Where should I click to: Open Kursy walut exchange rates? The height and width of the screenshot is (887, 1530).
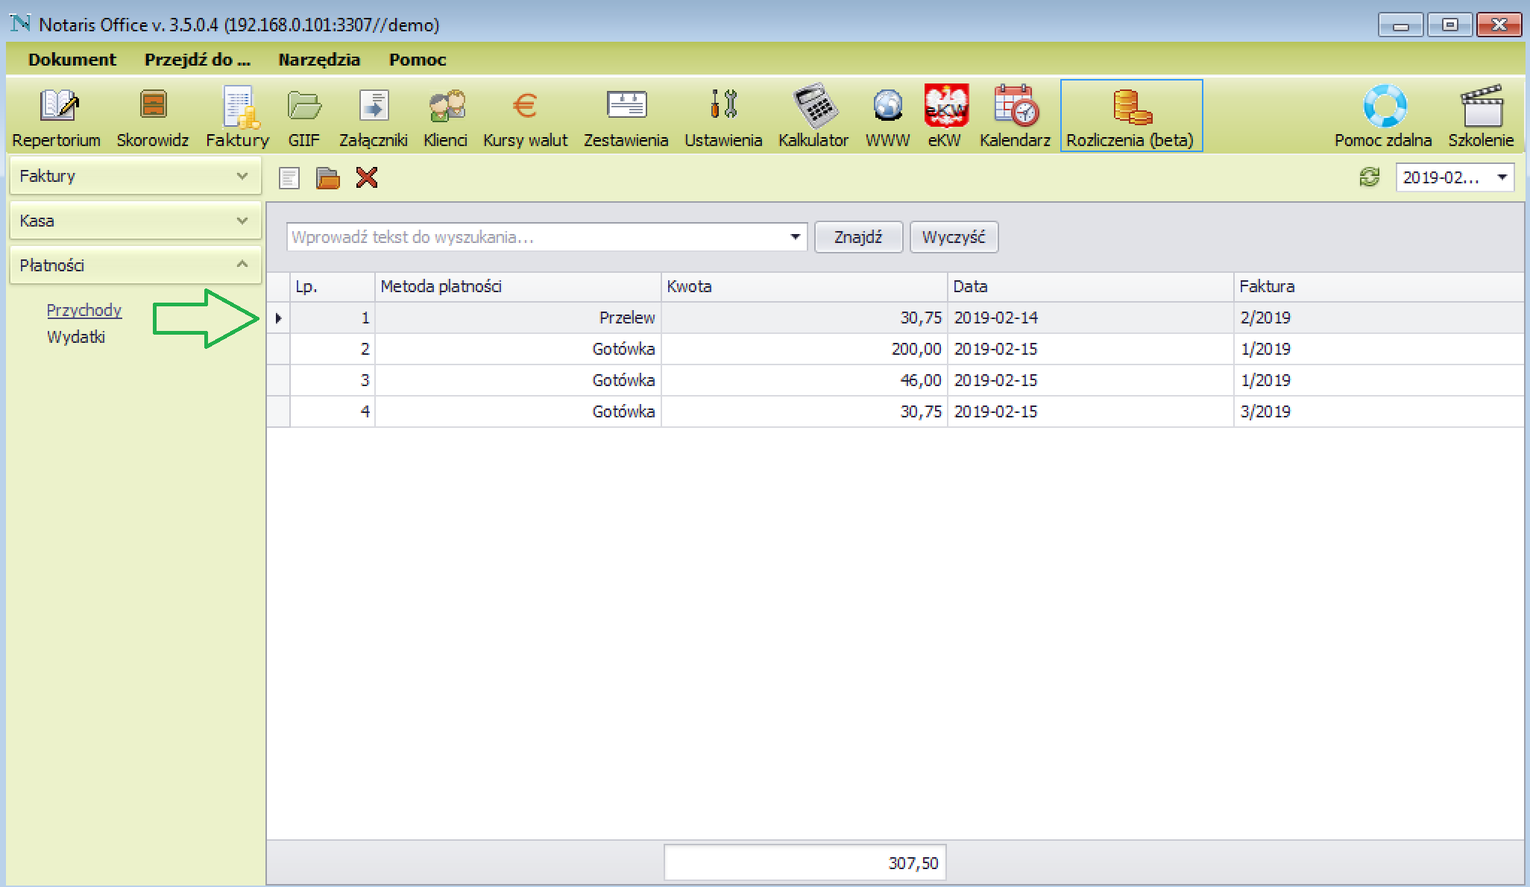coord(526,117)
